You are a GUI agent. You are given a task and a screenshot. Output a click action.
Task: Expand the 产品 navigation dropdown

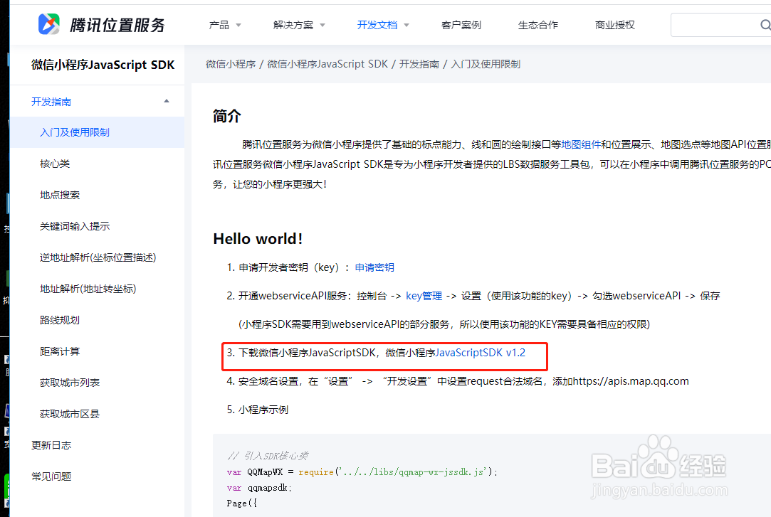[x=224, y=24]
